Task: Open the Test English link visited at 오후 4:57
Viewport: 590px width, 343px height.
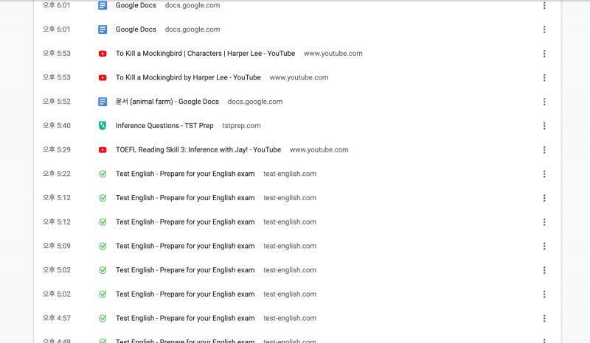Action: click(185, 318)
